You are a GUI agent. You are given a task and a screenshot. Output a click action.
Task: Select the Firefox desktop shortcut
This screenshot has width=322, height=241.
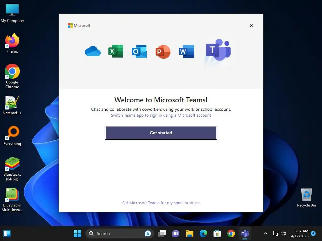tap(12, 43)
